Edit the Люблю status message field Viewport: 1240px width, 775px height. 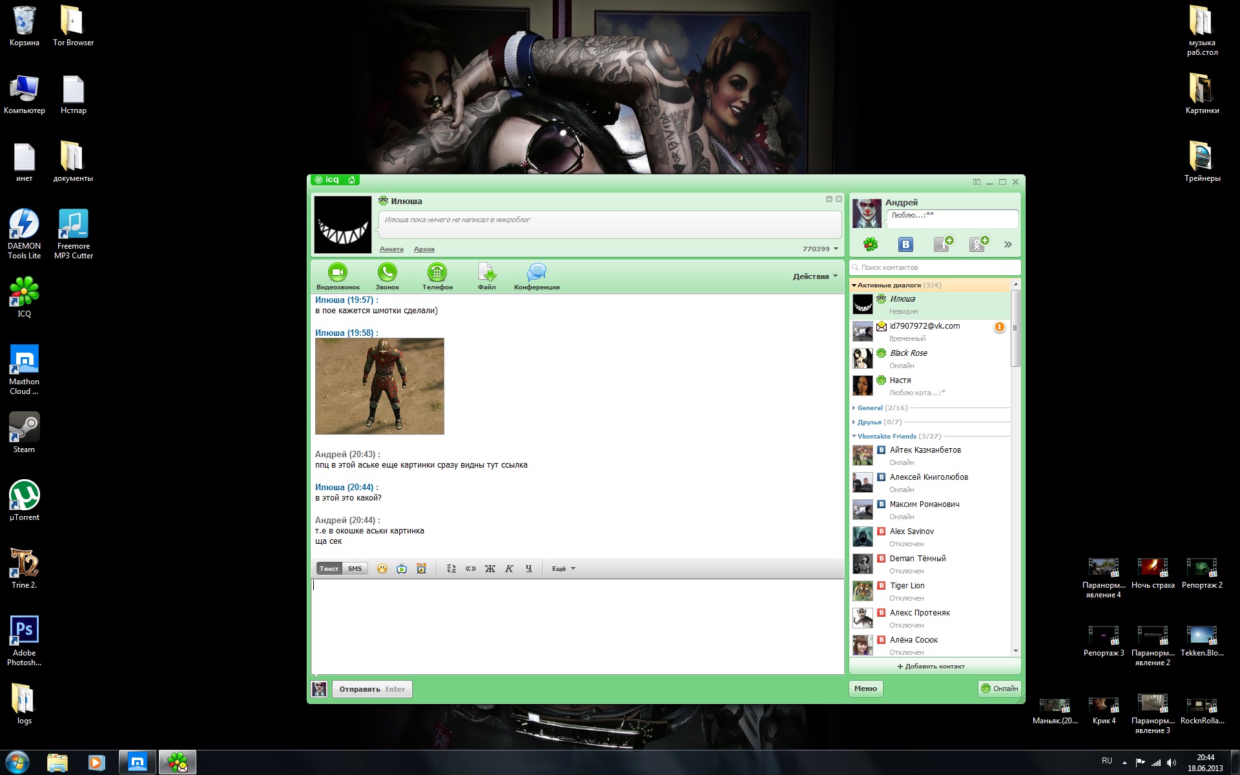pyautogui.click(x=953, y=218)
